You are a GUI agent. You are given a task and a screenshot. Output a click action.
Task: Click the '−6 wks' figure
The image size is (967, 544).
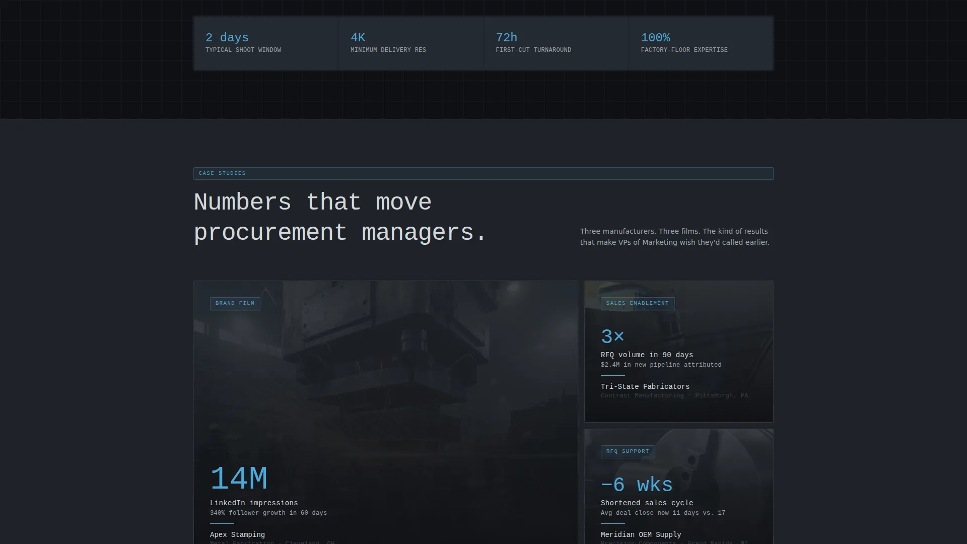click(637, 485)
